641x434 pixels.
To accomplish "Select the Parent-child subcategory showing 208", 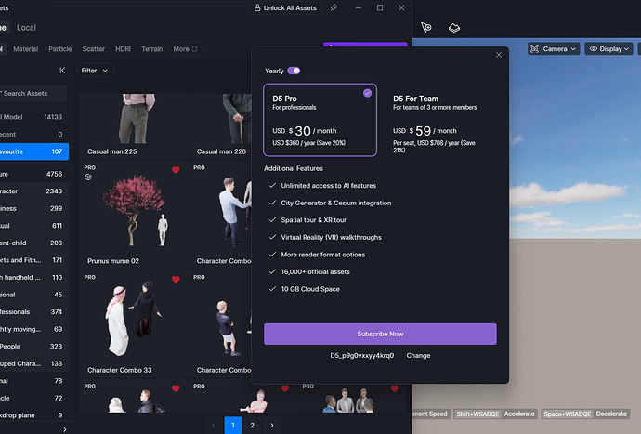I will [34, 243].
